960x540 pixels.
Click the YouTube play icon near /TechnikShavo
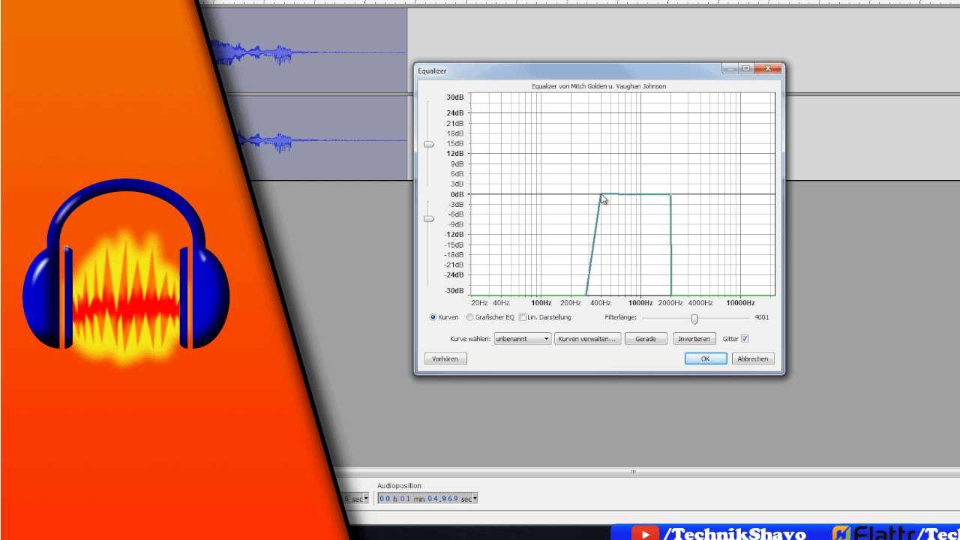[x=646, y=535]
